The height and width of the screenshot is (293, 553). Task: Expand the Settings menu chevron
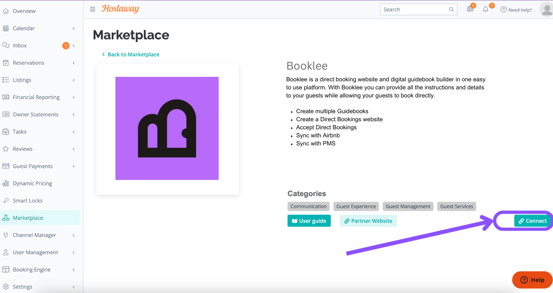click(x=74, y=286)
